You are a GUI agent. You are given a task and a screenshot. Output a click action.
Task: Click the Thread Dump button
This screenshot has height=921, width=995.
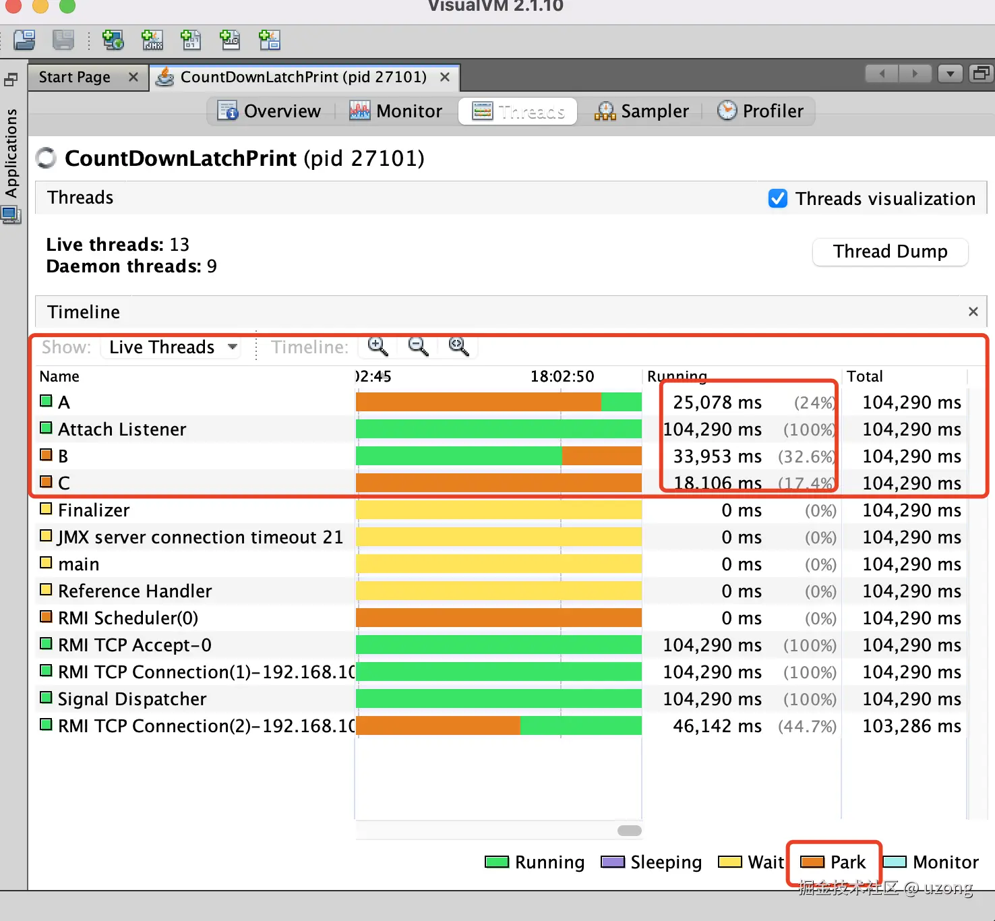click(x=891, y=251)
